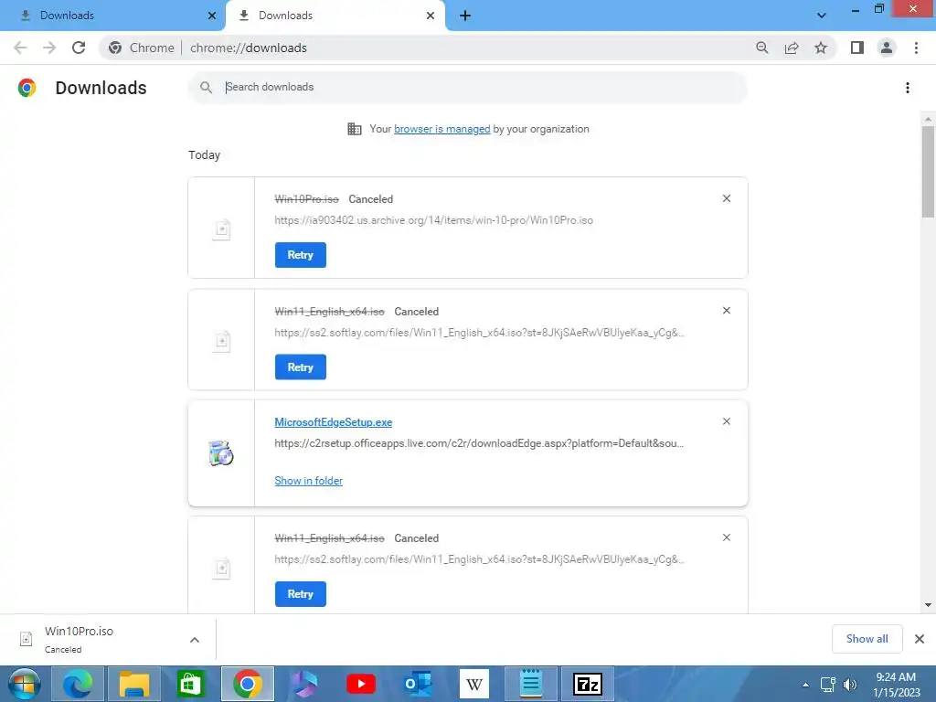
Task: Bookmark this page with the star icon
Action: click(821, 48)
